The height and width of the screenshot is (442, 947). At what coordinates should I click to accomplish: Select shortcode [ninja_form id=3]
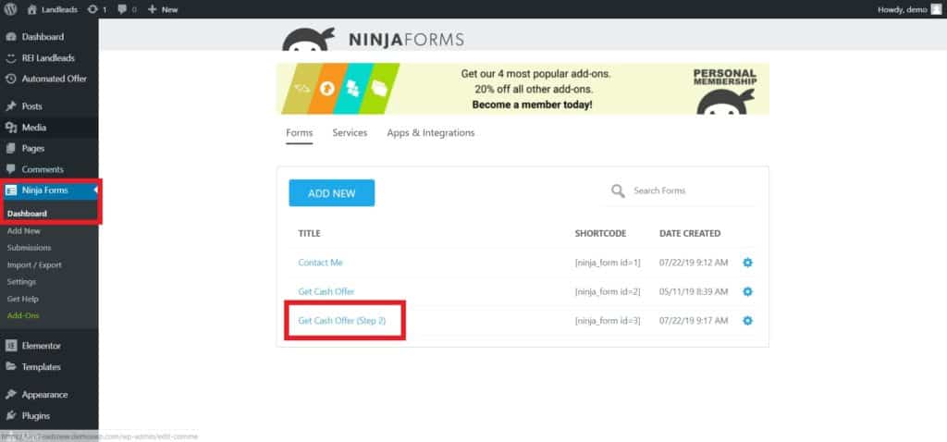(x=608, y=321)
